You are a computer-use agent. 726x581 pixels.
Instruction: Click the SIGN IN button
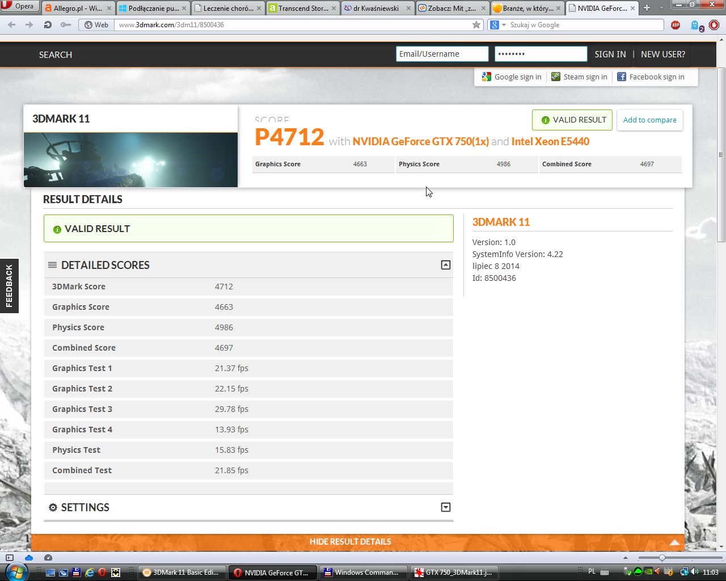point(610,54)
